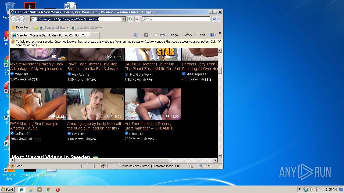Expand the Home button dropdown arrow
344x193 pixels.
point(141,35)
